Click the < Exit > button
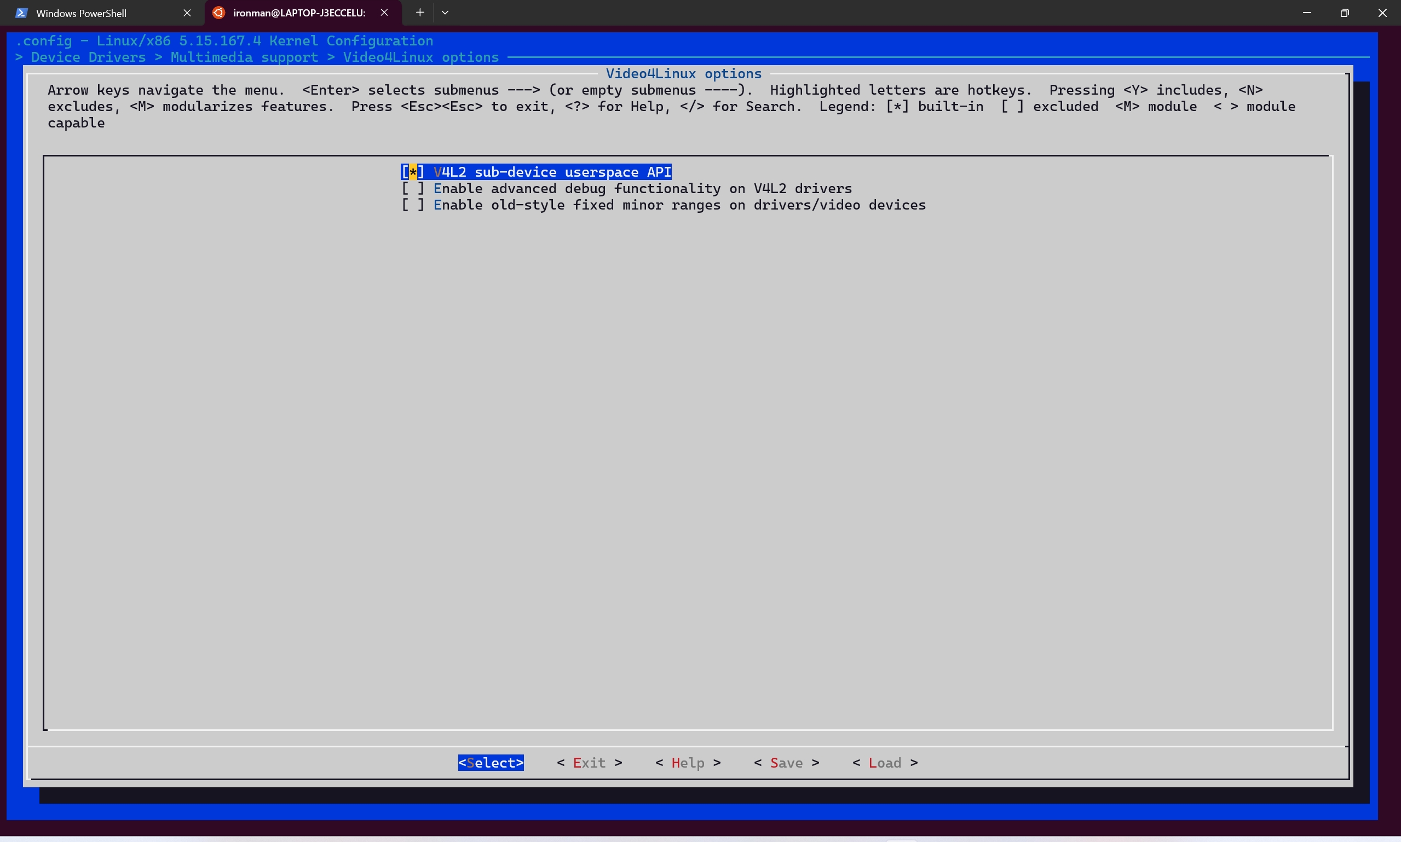Screen dimensions: 1401x842 coord(589,763)
